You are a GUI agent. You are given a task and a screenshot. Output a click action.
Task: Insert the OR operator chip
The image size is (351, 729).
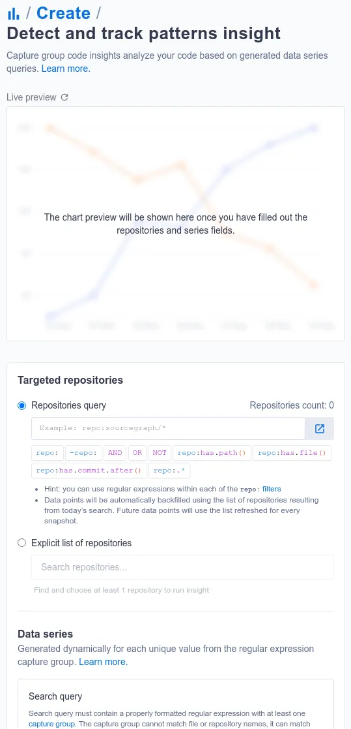click(x=137, y=453)
